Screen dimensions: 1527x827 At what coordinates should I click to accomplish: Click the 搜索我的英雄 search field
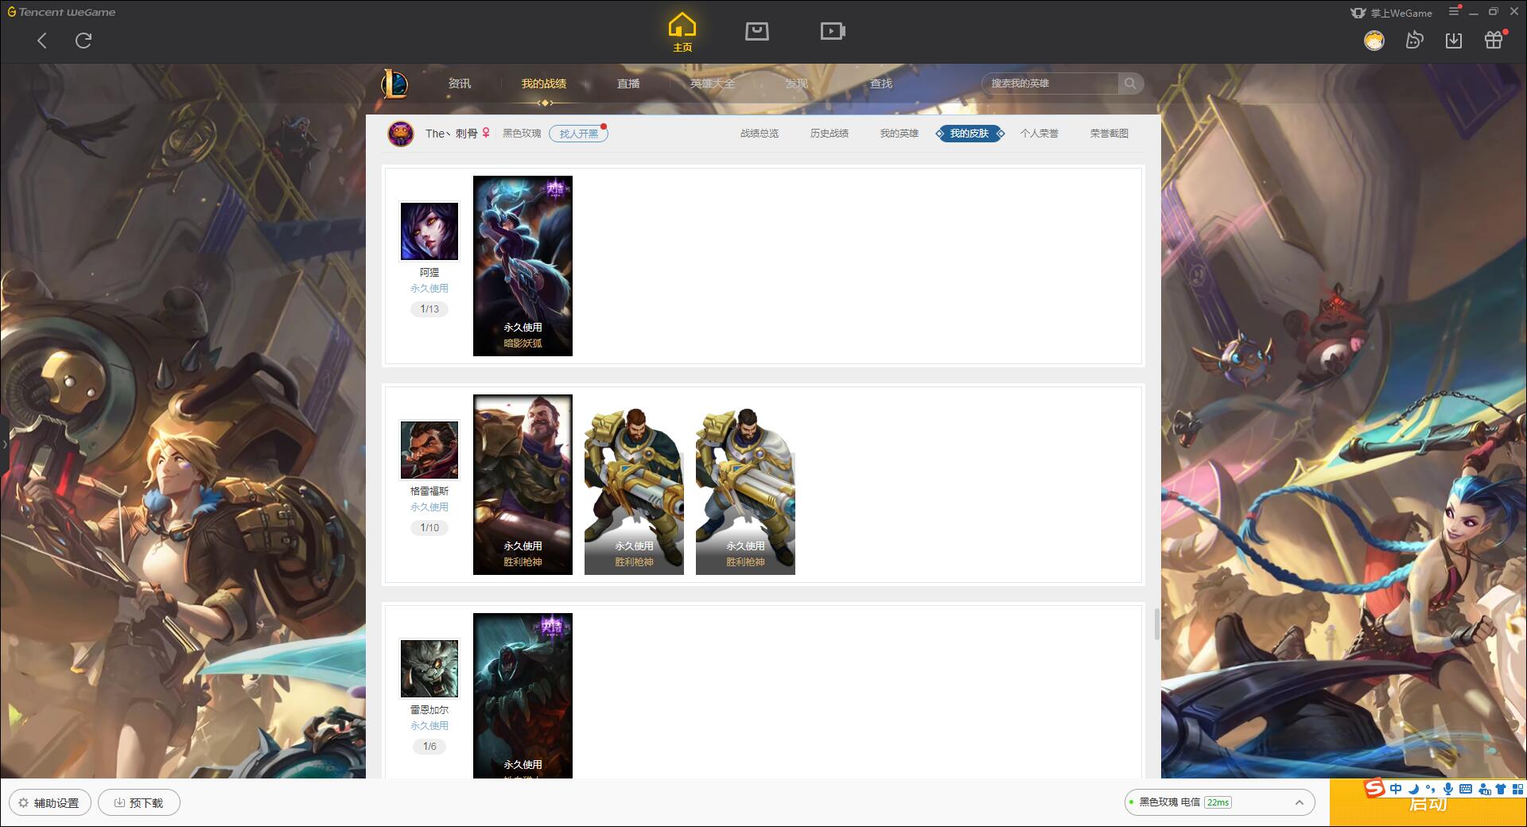click(1050, 83)
